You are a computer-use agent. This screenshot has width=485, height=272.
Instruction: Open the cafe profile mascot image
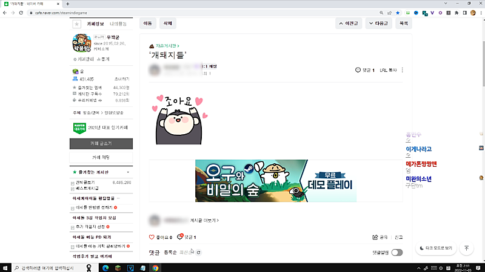pos(82,43)
